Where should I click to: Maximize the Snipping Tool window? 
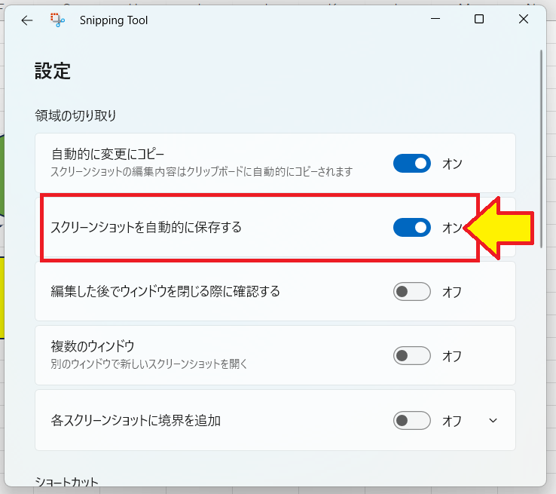coord(479,20)
